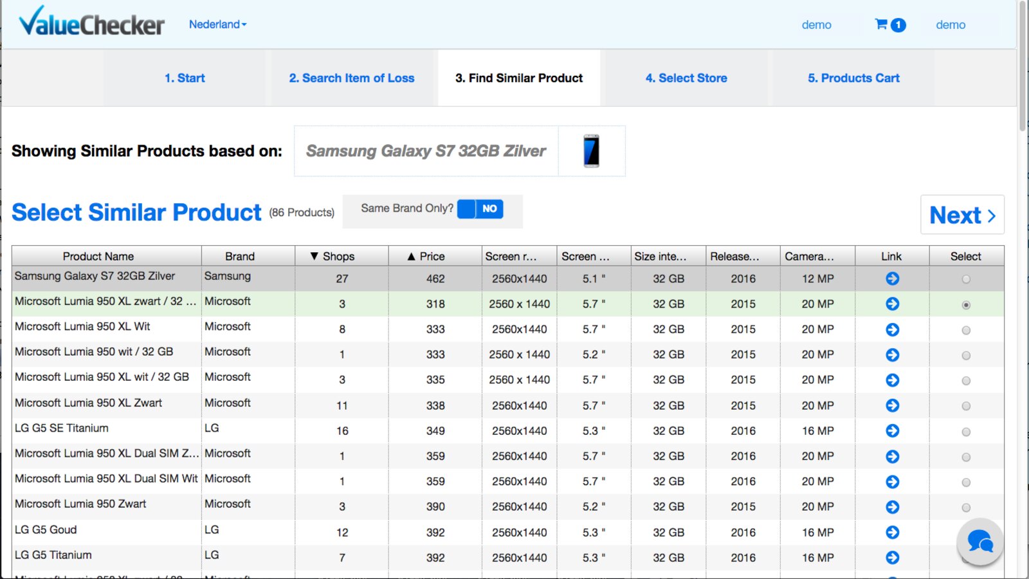The width and height of the screenshot is (1029, 579).
Task: Click the first demo link left of cart
Action: coord(816,25)
